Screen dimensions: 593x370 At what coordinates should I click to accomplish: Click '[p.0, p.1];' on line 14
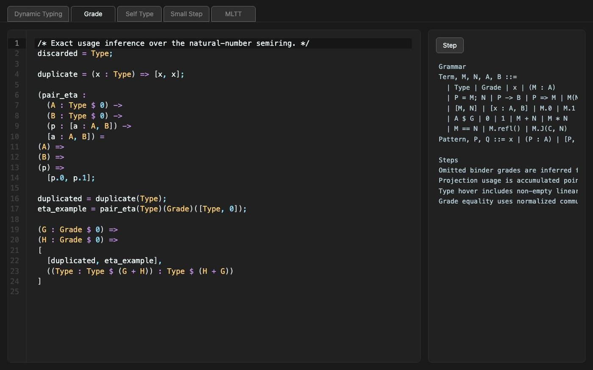click(x=71, y=178)
